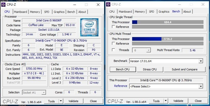Open the About tab in right window
This screenshot has height=106, width=210.
coord(187,12)
